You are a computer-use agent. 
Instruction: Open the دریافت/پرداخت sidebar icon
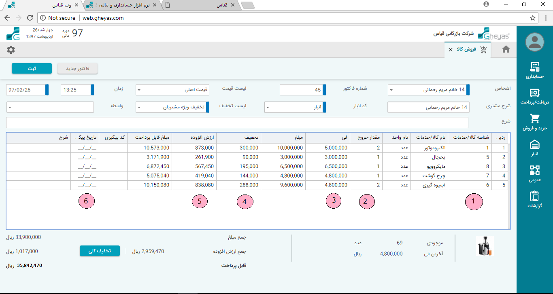pos(535,93)
